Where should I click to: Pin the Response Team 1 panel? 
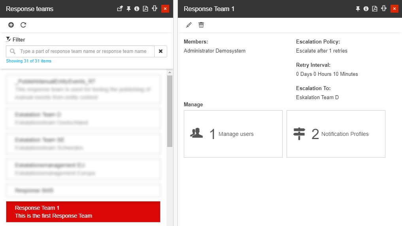[358, 9]
